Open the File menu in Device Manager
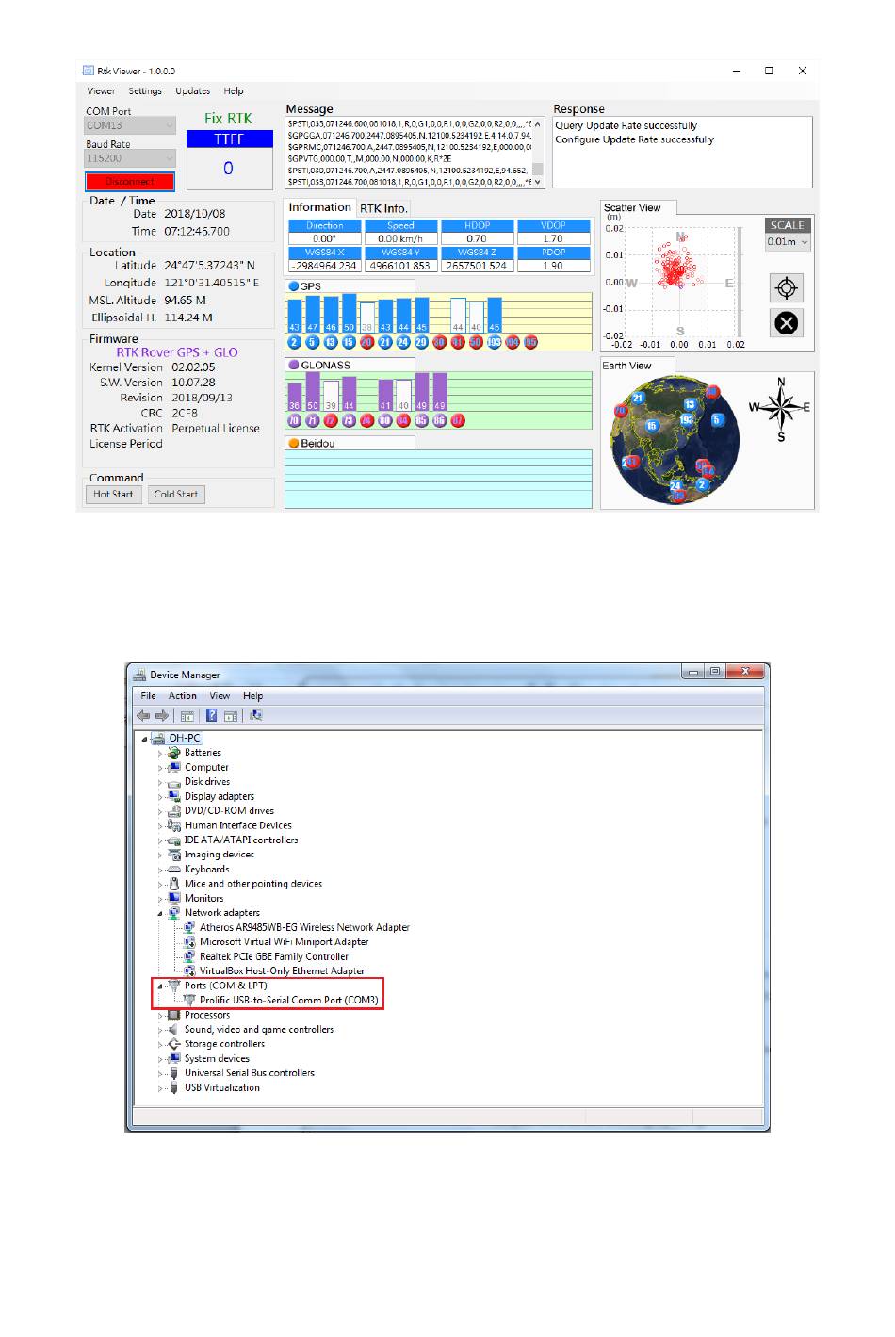The height and width of the screenshot is (1337, 895). (148, 696)
